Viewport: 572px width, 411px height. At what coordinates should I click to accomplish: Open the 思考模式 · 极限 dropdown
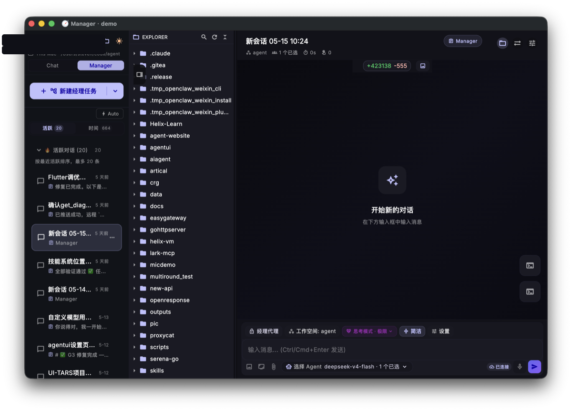[369, 331]
